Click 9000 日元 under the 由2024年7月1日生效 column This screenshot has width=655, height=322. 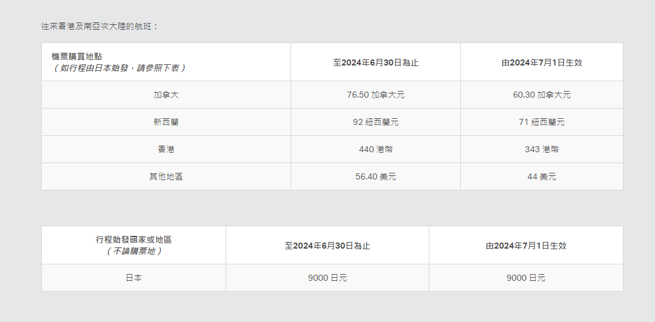point(526,278)
